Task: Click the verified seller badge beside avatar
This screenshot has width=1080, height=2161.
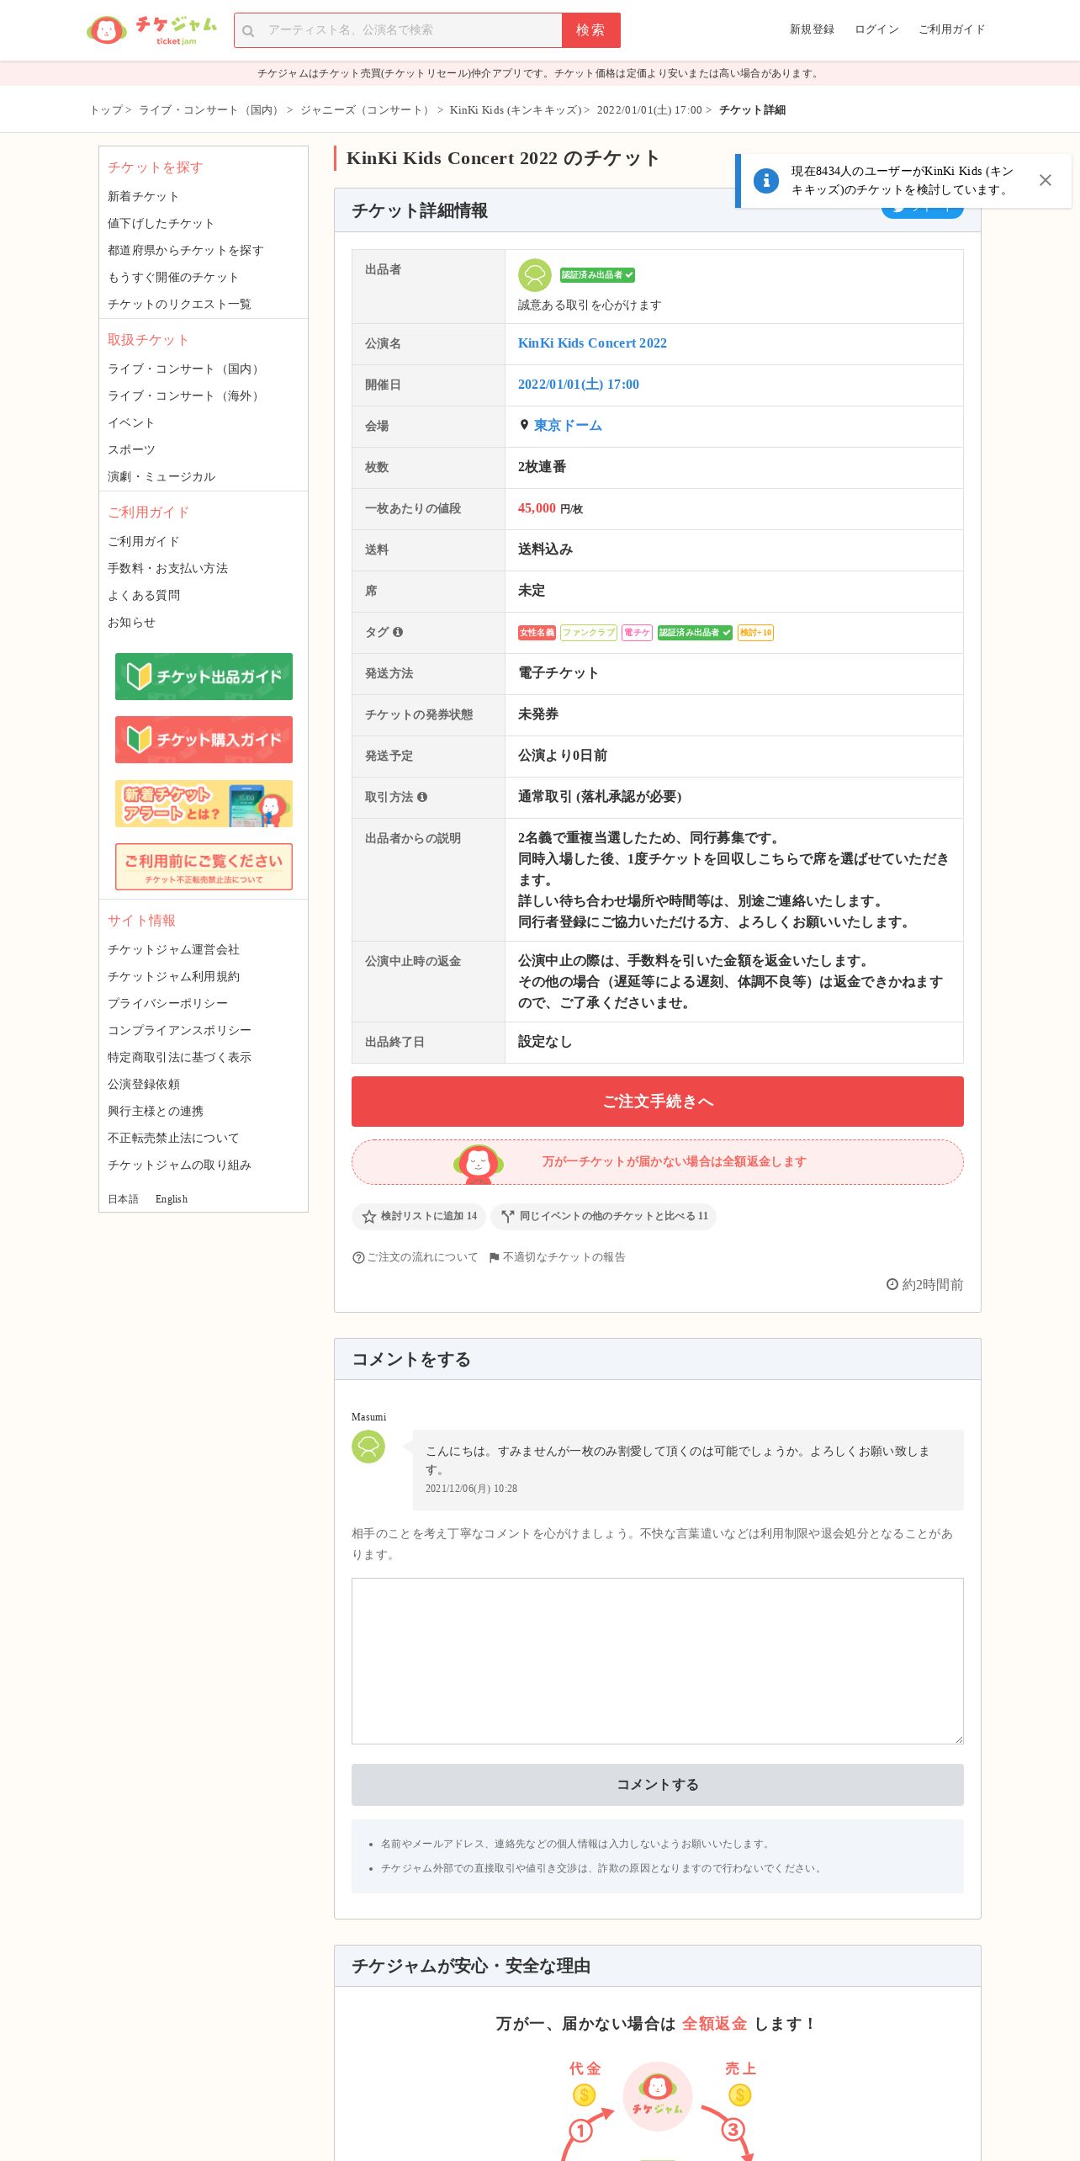Action: click(597, 275)
